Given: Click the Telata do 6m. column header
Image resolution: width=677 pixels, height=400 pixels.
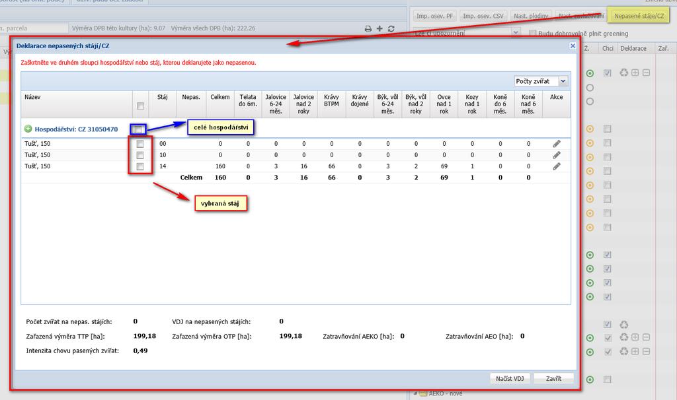Looking at the screenshot, I should (x=249, y=104).
